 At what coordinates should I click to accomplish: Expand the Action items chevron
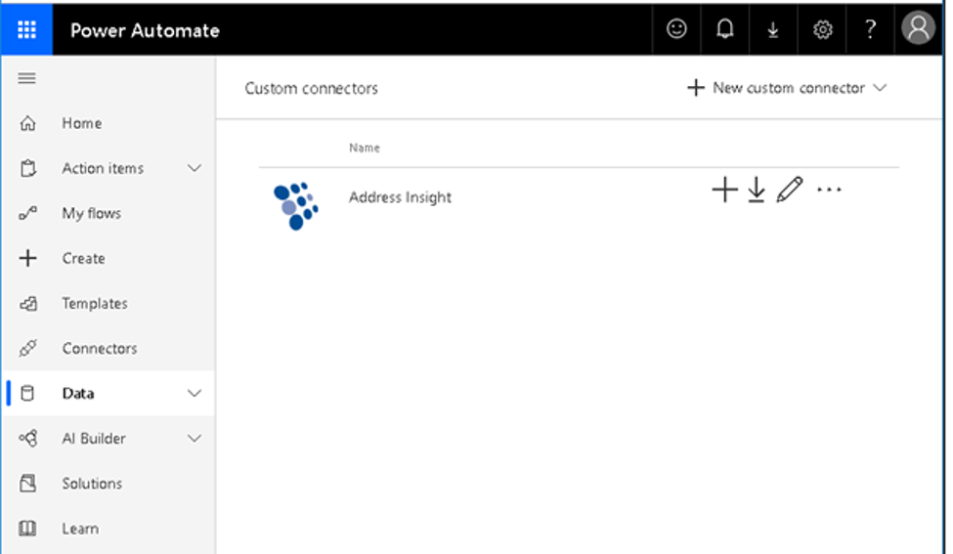tap(195, 168)
